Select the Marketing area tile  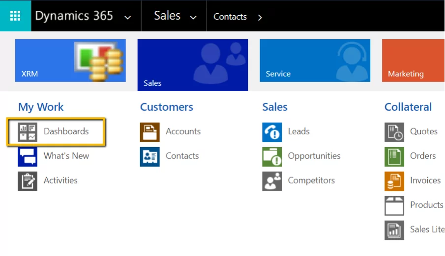point(413,61)
